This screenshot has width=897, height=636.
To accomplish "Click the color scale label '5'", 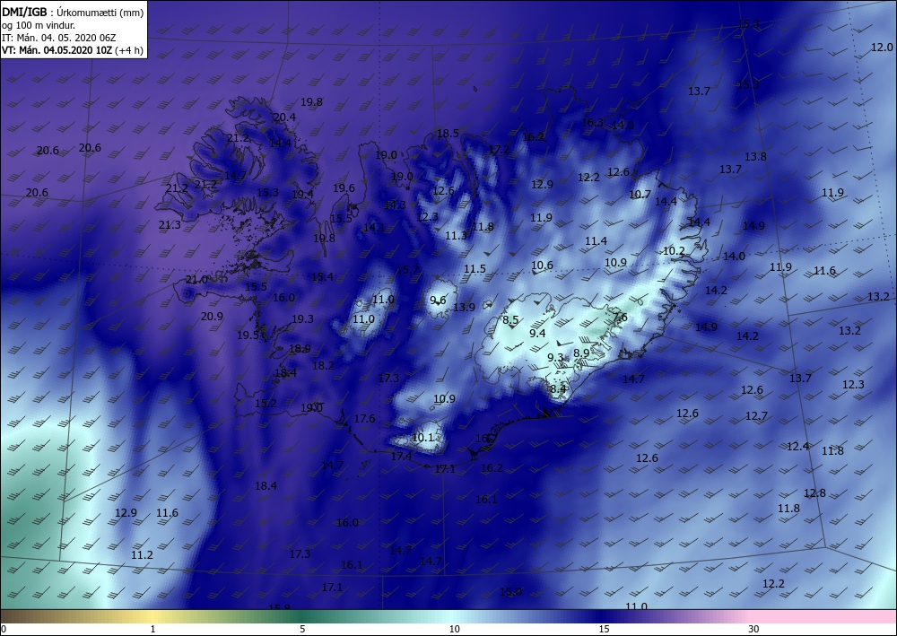I will (x=302, y=630).
